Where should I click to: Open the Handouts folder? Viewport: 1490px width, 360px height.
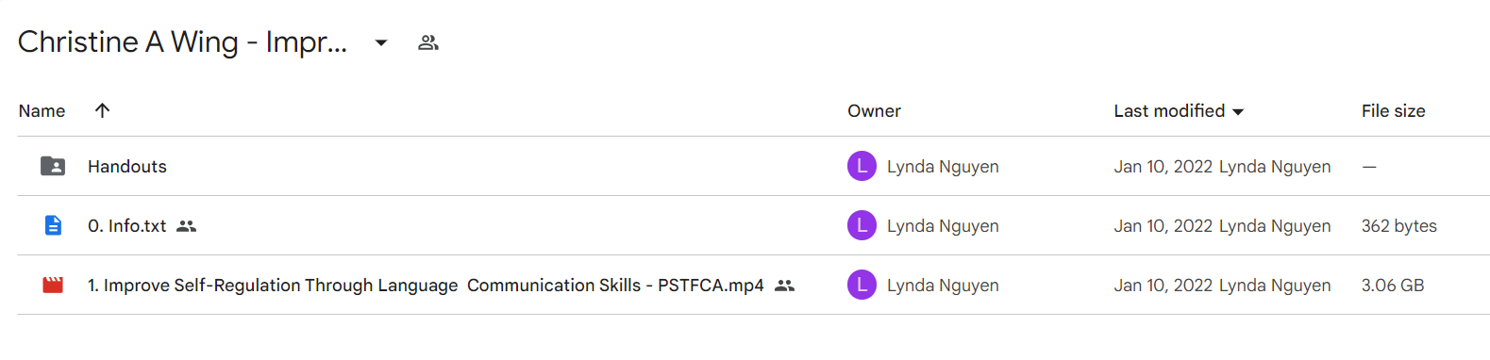tap(127, 167)
